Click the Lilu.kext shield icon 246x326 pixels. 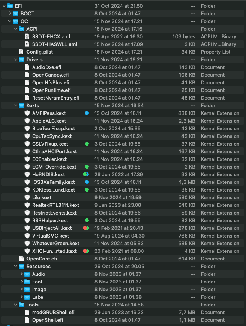pos(27,197)
